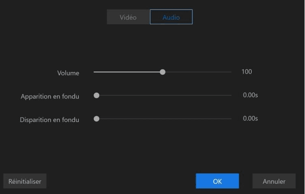This screenshot has height=194, width=305.
Task: Click the Volume slider handle
Action: [162, 72]
